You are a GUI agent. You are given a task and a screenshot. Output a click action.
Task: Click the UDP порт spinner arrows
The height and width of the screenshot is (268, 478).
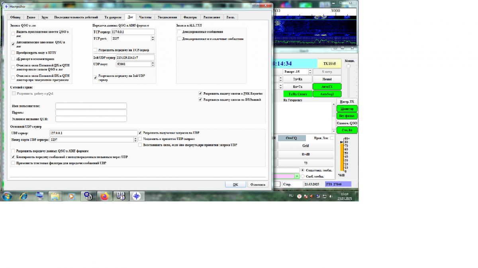[x=153, y=64]
